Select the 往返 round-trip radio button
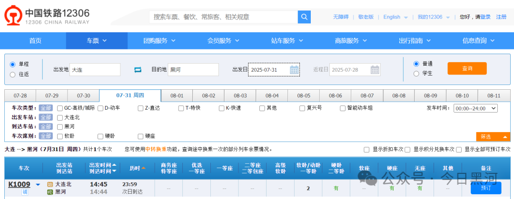The image size is (514, 199). pos(13,75)
